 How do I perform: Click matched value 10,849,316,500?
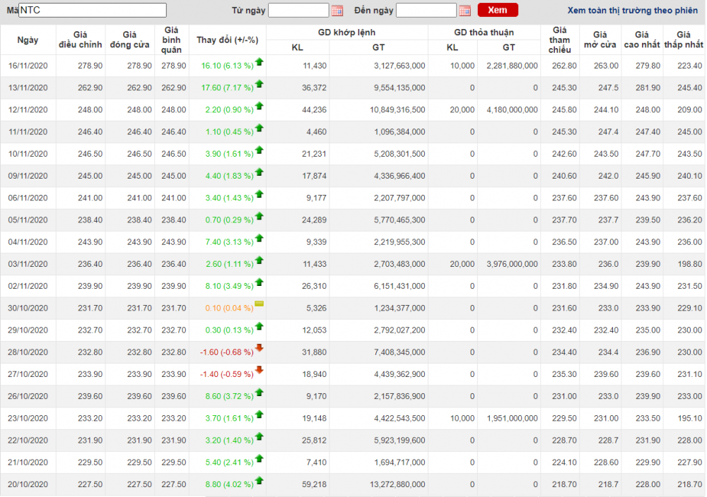click(397, 110)
